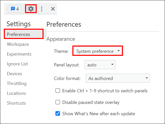Switch to the Locations tab

tap(16, 93)
